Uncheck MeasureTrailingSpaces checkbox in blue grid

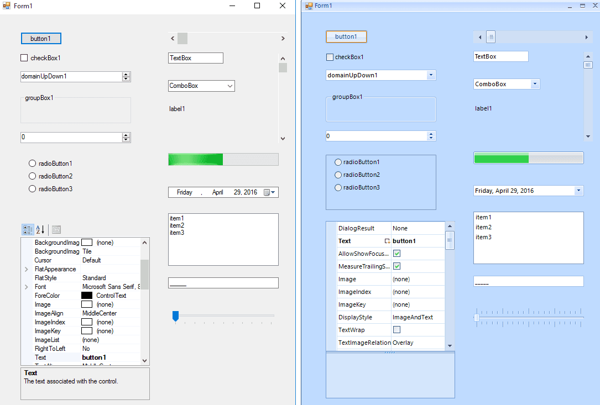click(397, 266)
